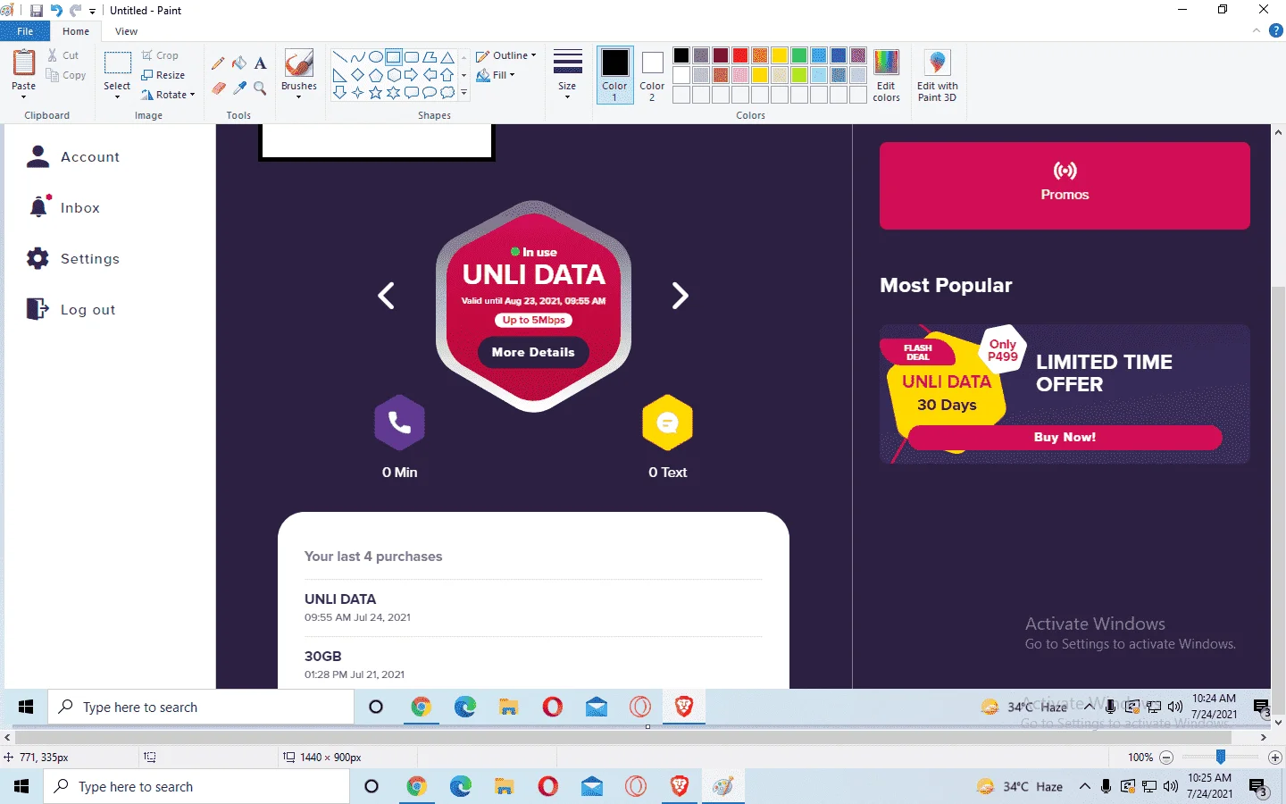This screenshot has height=804, width=1286.
Task: Select the Color 1 foreground box
Action: [614, 74]
